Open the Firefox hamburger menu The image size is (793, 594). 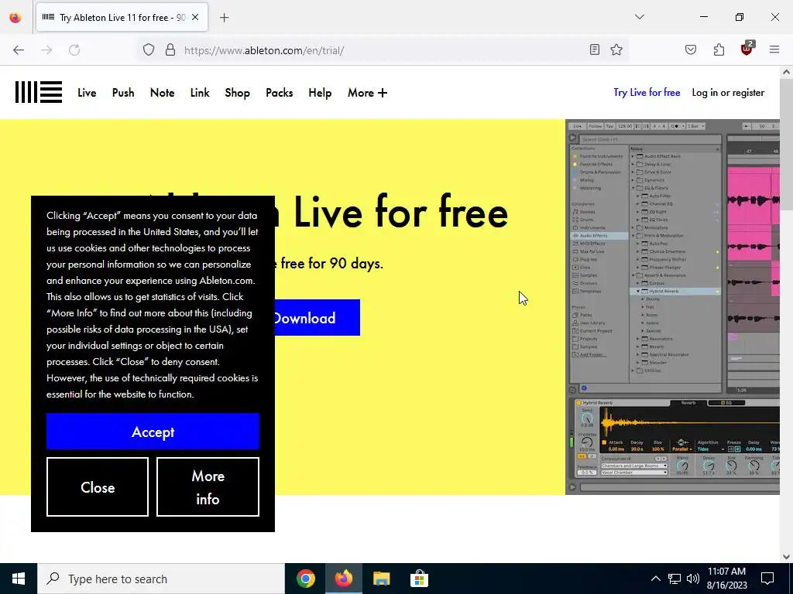click(774, 49)
